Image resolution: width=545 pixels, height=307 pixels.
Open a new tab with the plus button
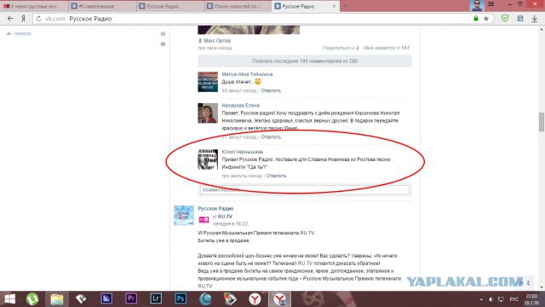(x=345, y=6)
